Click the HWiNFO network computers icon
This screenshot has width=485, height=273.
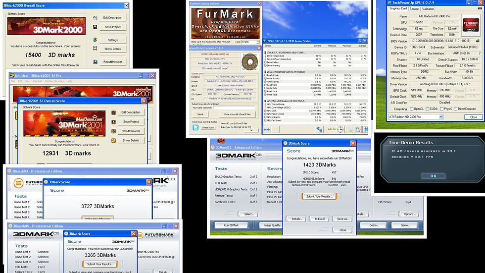point(320,130)
